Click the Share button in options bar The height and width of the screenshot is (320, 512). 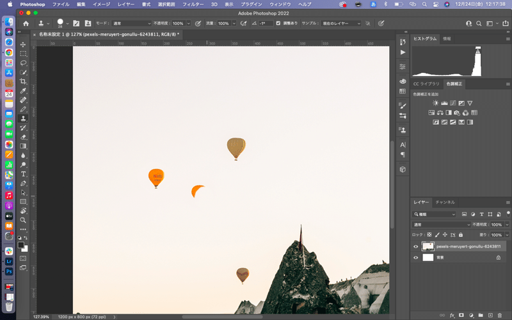coord(505,23)
